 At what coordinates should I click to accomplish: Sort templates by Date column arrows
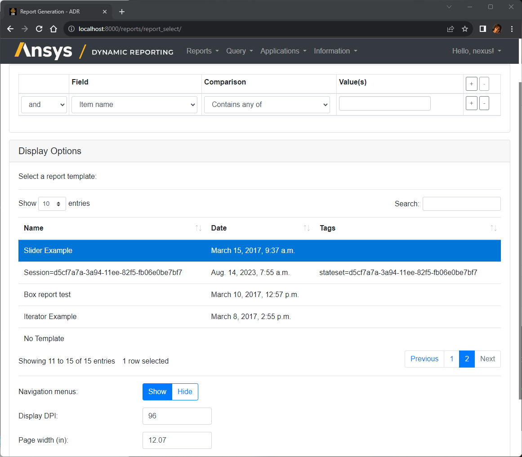[x=307, y=228]
